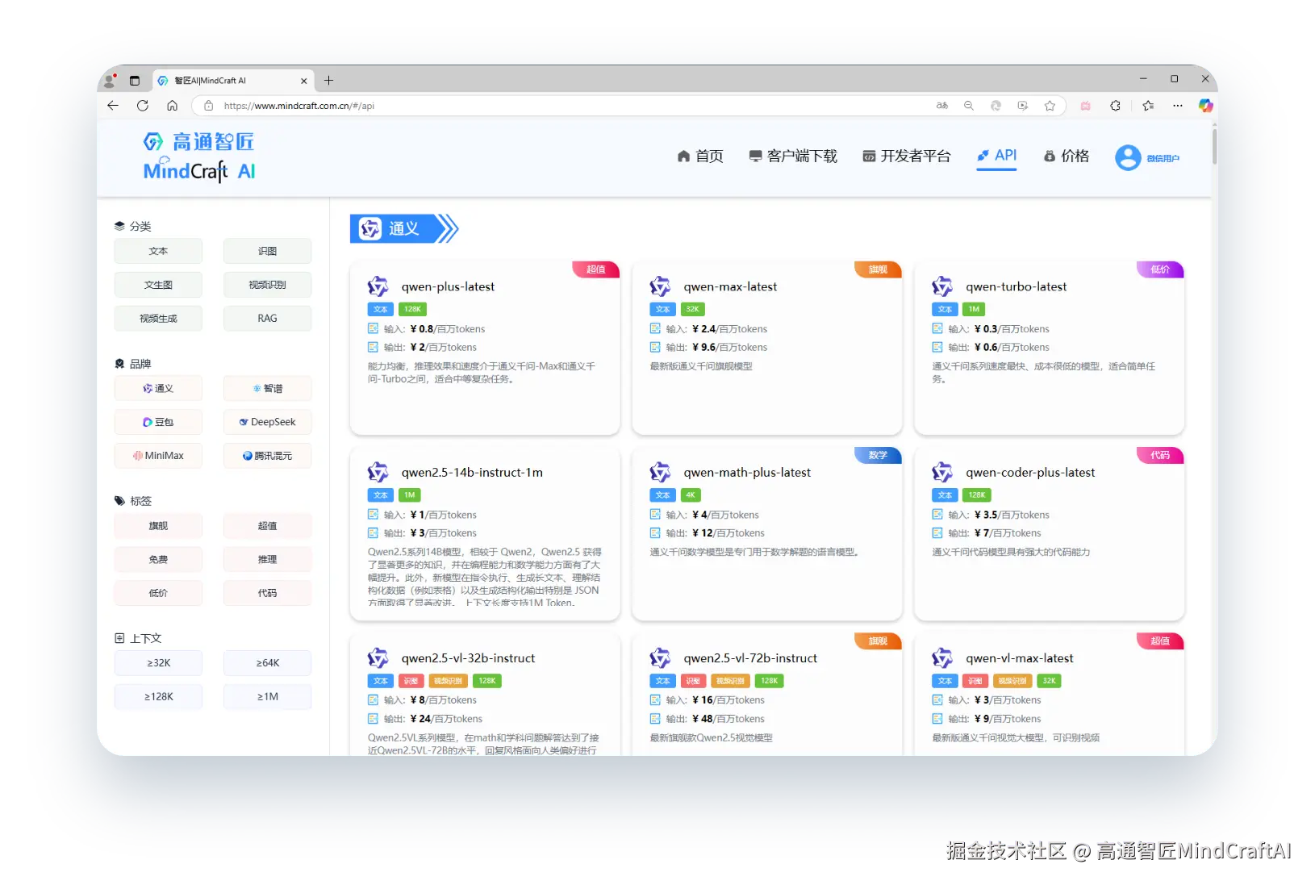The width and height of the screenshot is (1315, 885).
Task: Click qwen-coder-plus-latest model logo icon
Action: (942, 472)
